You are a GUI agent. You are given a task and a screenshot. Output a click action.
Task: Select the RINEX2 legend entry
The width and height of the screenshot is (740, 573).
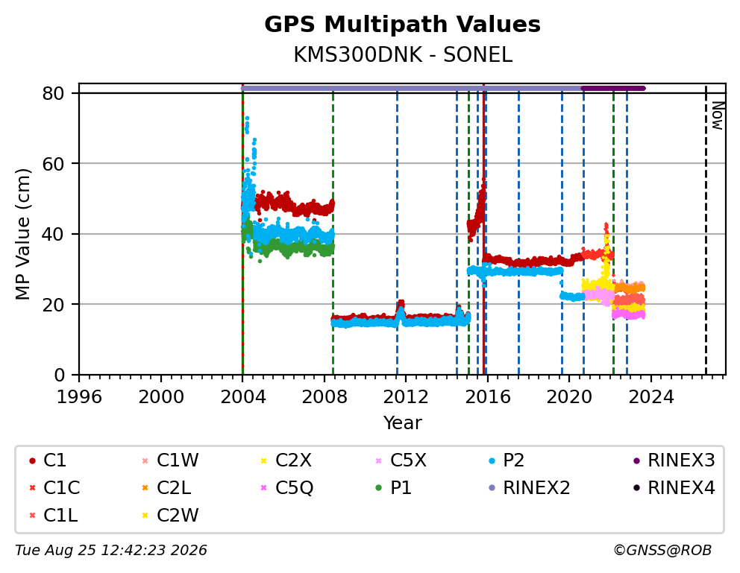[x=529, y=488]
